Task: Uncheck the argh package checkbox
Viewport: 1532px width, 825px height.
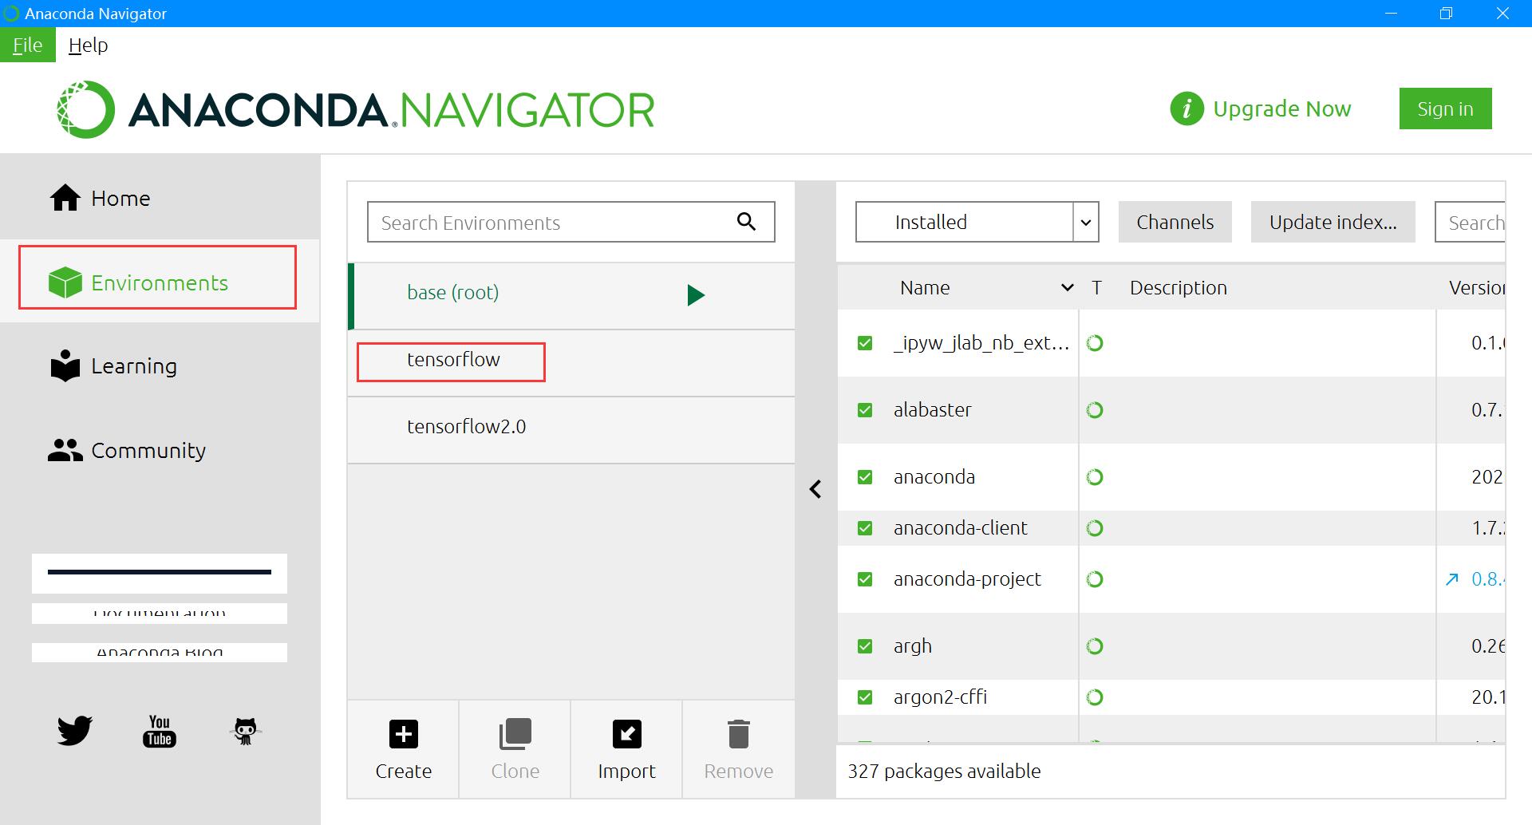Action: tap(865, 646)
